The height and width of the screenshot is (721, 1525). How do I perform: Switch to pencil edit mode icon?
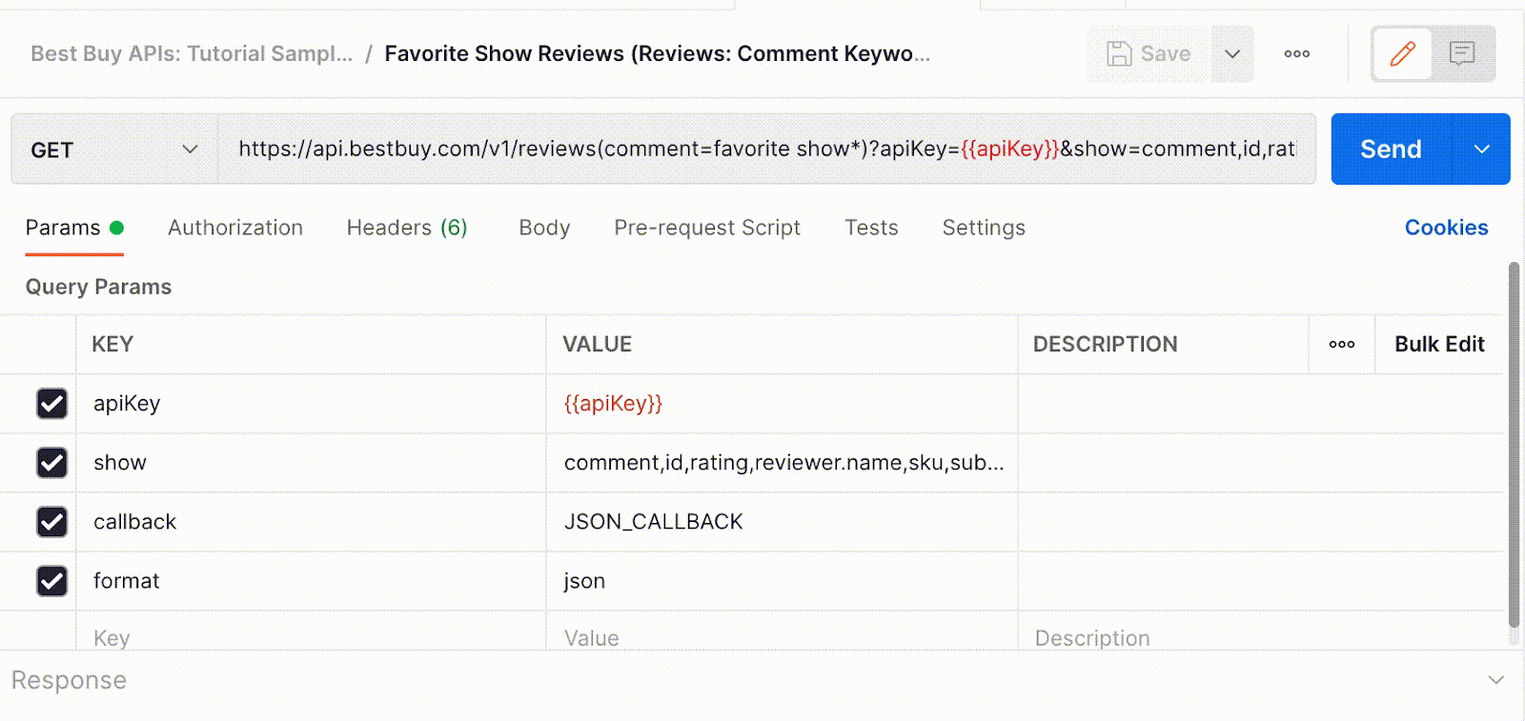tap(1402, 53)
